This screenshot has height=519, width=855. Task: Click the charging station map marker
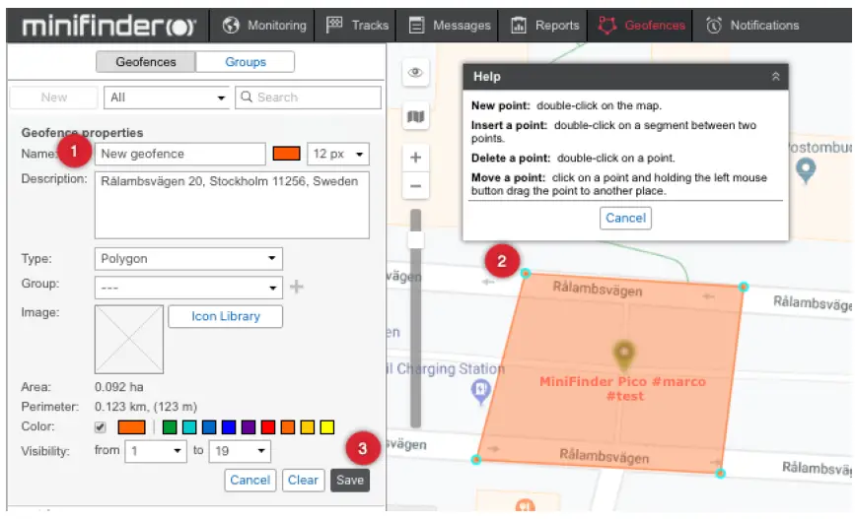[480, 391]
